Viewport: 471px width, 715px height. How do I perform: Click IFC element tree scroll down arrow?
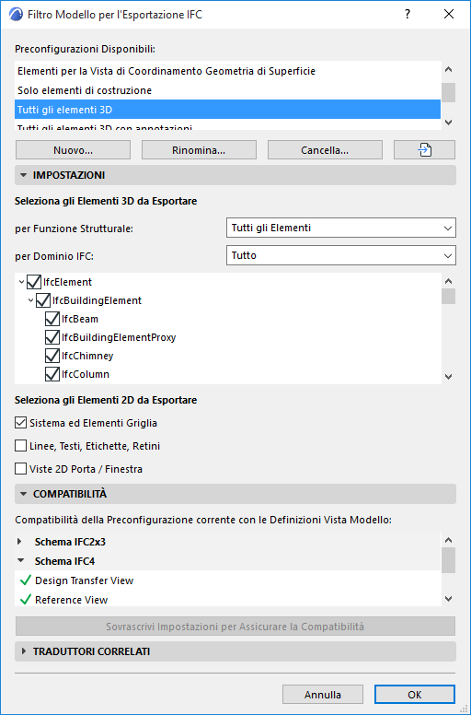point(448,377)
